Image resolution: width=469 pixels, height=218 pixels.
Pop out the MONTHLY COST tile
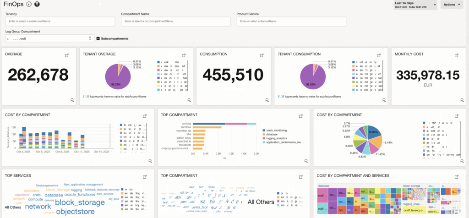pos(457,55)
